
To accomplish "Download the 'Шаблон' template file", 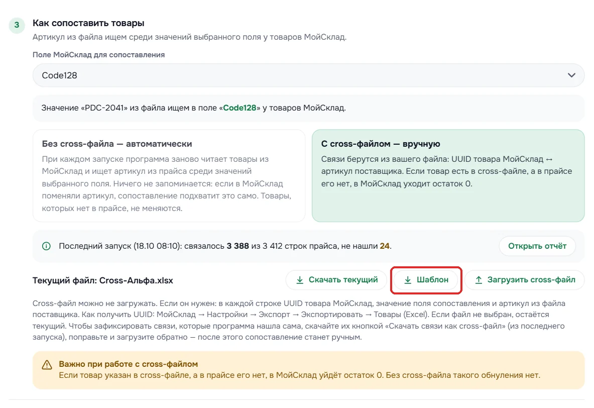I will coord(426,280).
